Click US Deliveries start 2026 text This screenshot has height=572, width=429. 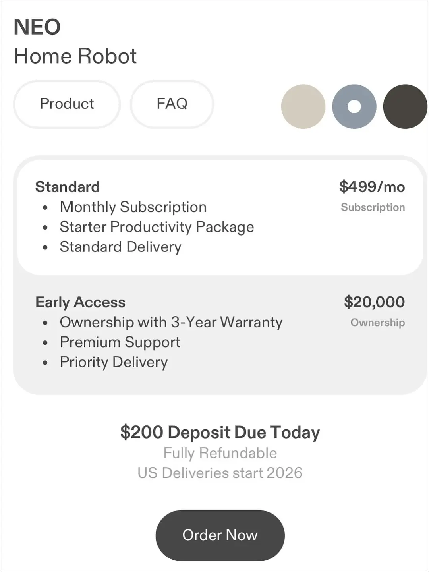click(x=220, y=473)
